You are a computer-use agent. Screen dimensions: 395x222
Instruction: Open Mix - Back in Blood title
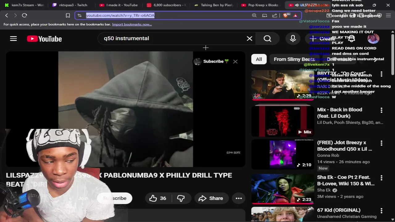339,113
